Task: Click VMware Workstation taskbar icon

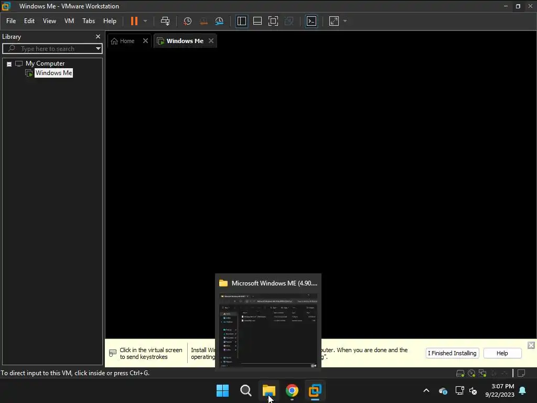Action: point(315,390)
